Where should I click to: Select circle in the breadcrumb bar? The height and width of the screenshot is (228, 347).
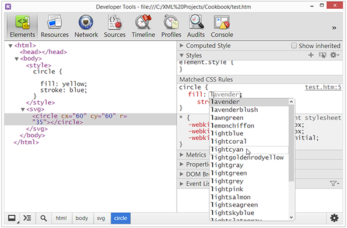tap(121, 218)
